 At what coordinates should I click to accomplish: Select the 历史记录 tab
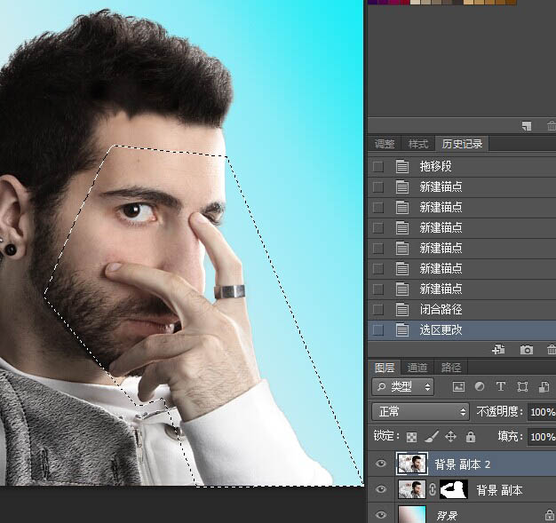(x=462, y=144)
